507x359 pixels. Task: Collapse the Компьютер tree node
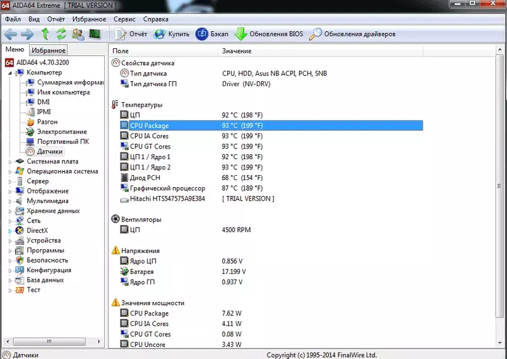pos(10,73)
